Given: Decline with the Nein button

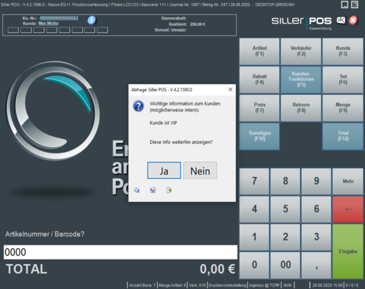Looking at the screenshot, I should 200,171.
